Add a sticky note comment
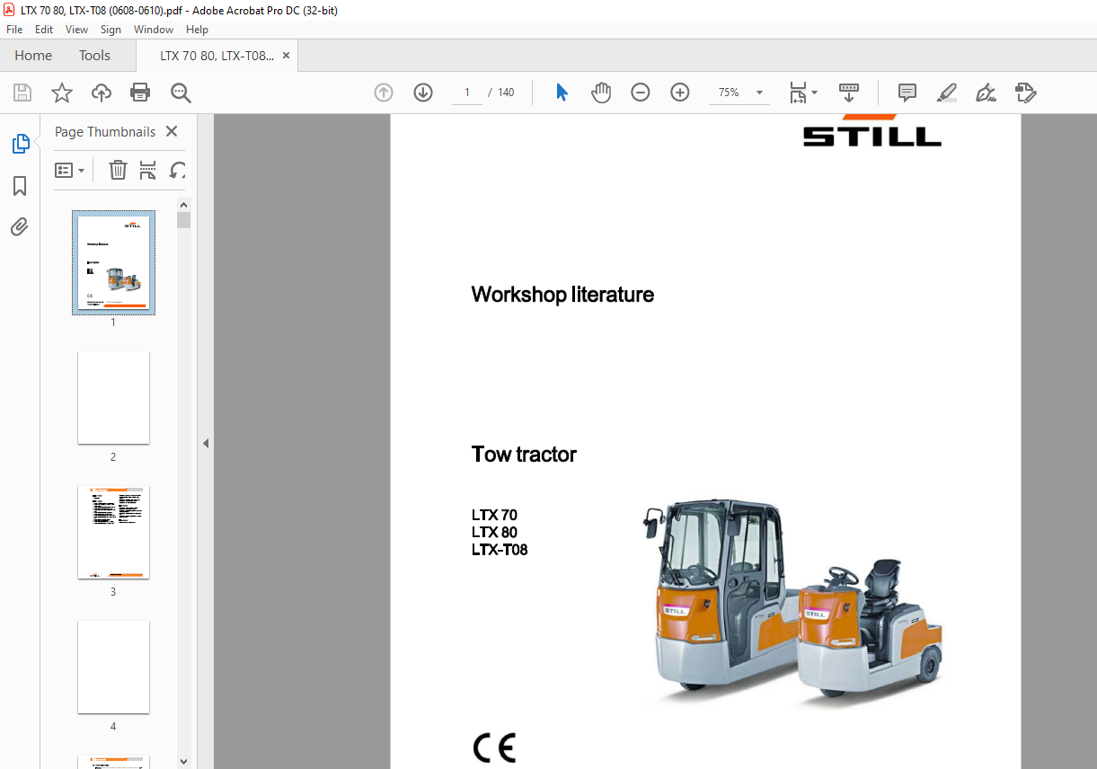 point(907,93)
